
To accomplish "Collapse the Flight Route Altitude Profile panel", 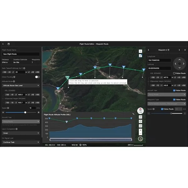I will [133, 114].
